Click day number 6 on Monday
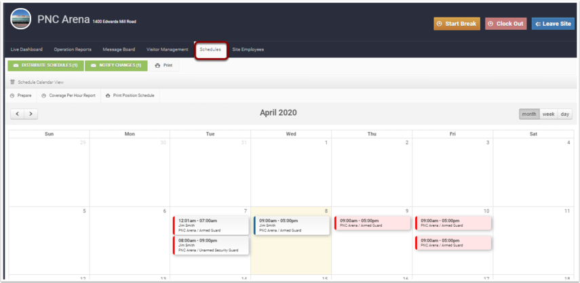Screen dimensions: 580x283 [x=165, y=211]
